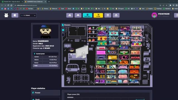Go back in browser history
The image size is (178, 100).
2,5
